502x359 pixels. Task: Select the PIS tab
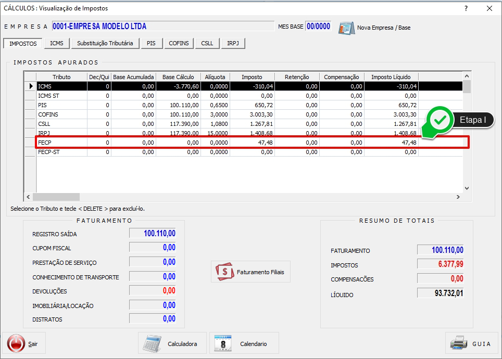pyautogui.click(x=151, y=43)
